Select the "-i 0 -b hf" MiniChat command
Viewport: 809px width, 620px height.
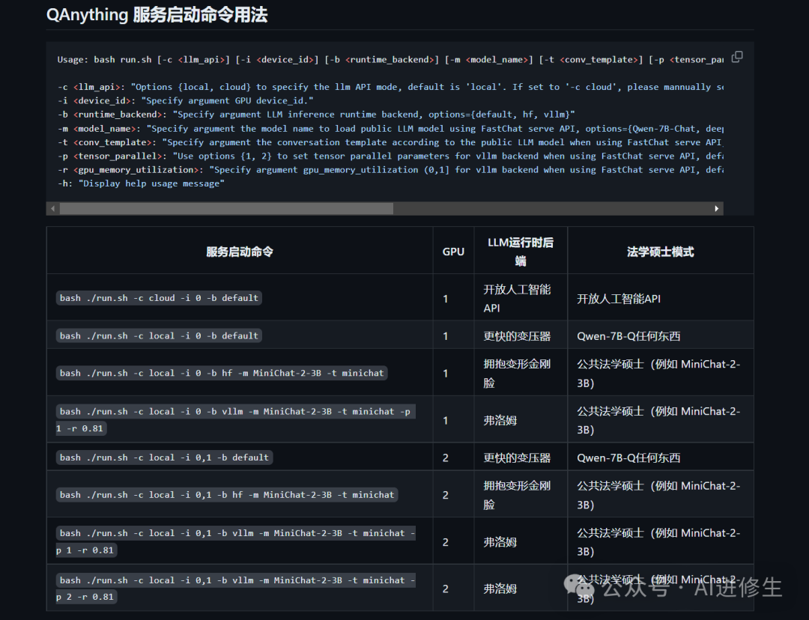(x=222, y=373)
